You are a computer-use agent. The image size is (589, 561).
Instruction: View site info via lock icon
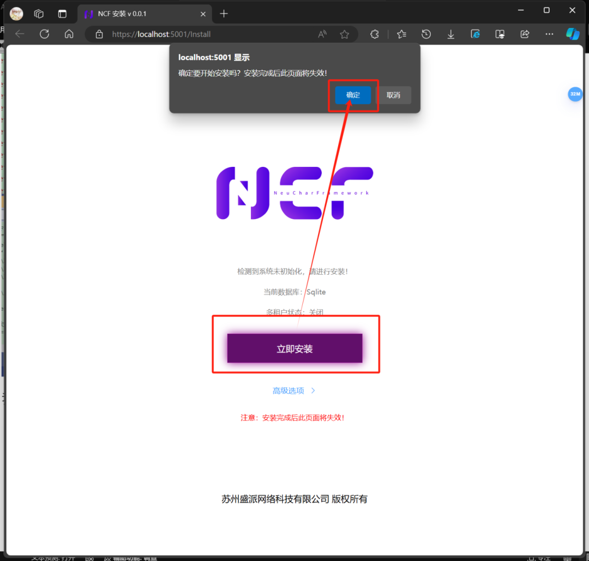point(99,34)
